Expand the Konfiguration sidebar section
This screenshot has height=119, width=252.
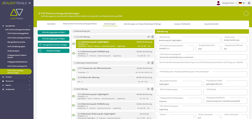16,89
